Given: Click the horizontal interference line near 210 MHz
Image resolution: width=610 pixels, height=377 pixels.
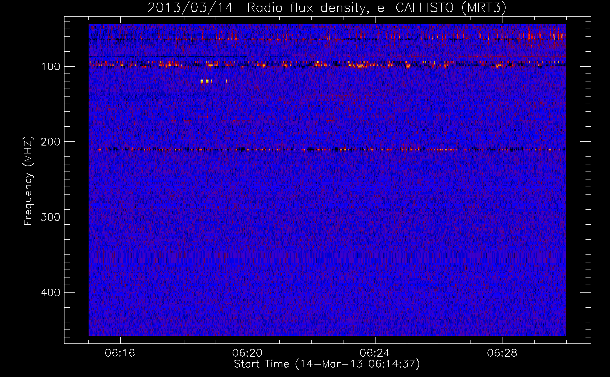Looking at the screenshot, I should coord(327,150).
